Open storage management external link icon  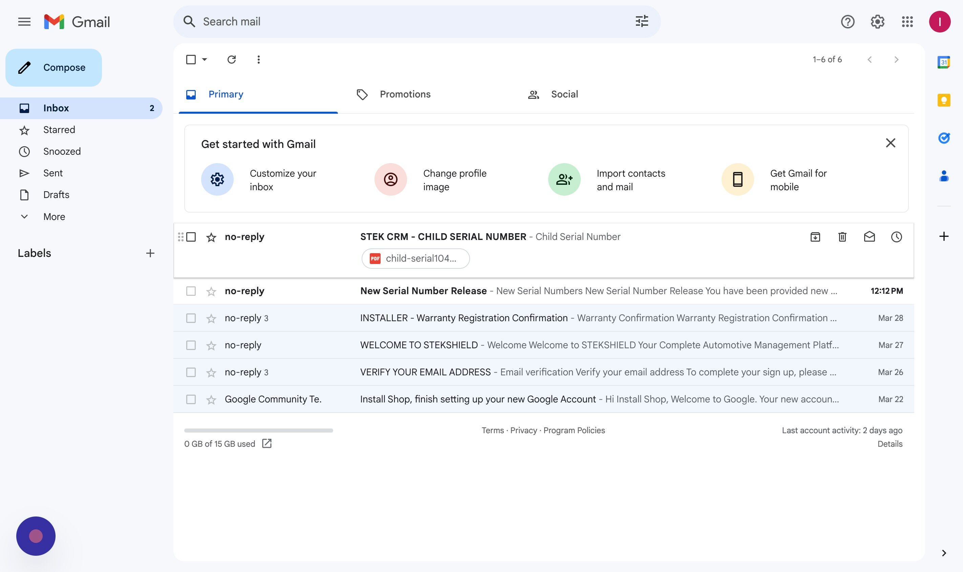267,443
